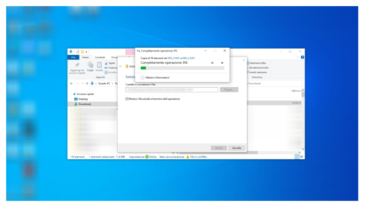The width and height of the screenshot is (369, 207).
Task: Click 1 elemento selezionato 11,8 MB text
Action: click(x=107, y=157)
